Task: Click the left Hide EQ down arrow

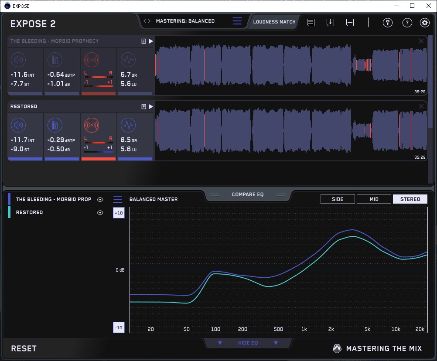Action: (x=220, y=343)
